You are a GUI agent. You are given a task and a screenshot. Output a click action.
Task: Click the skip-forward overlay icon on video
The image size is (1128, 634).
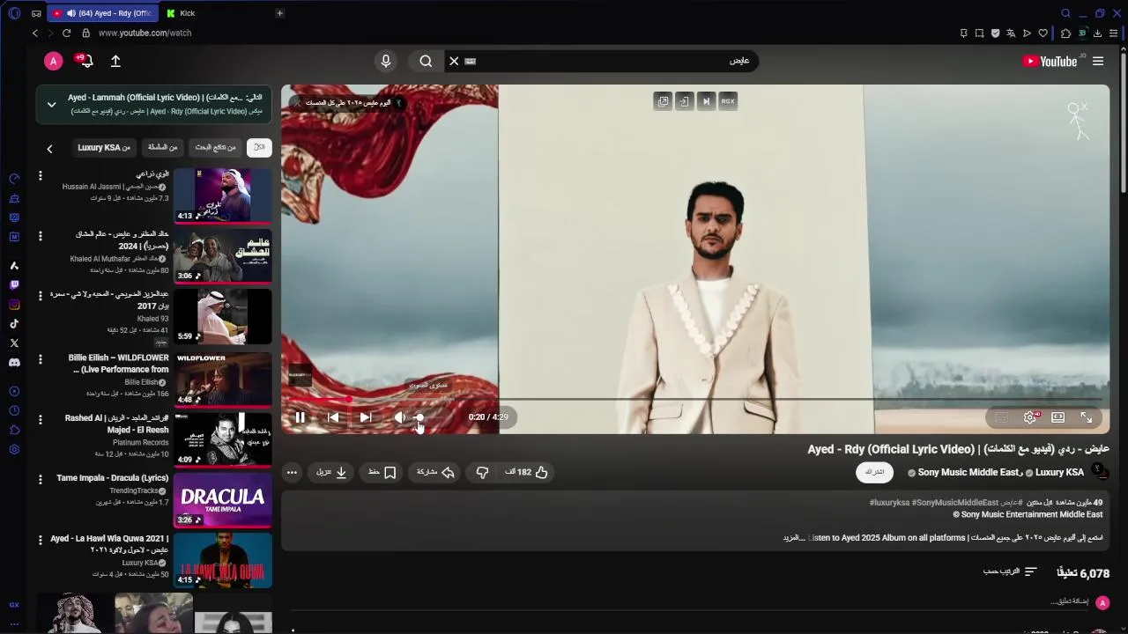pos(706,101)
